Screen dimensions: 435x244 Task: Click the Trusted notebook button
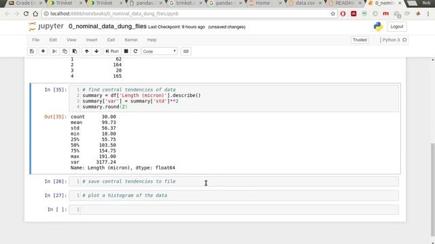(x=360, y=40)
